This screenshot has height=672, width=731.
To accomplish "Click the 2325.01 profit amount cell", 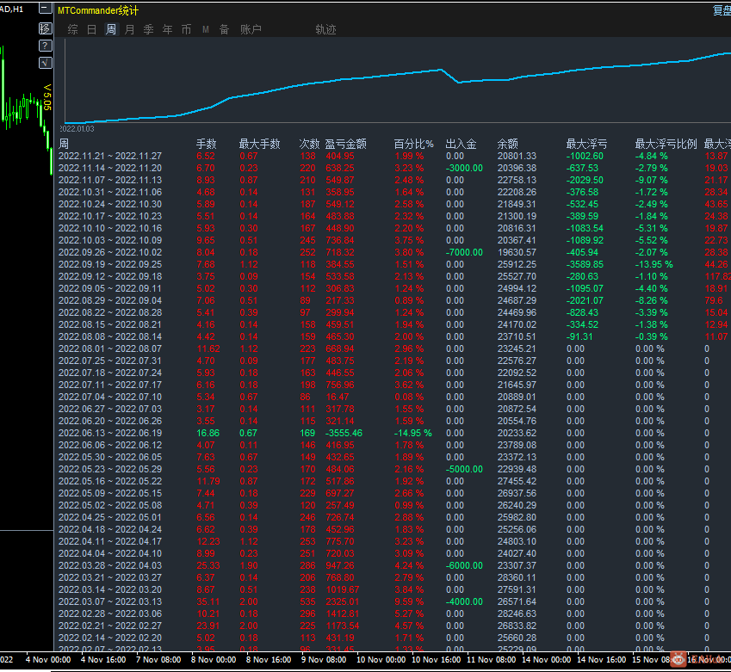I will pyautogui.click(x=342, y=601).
